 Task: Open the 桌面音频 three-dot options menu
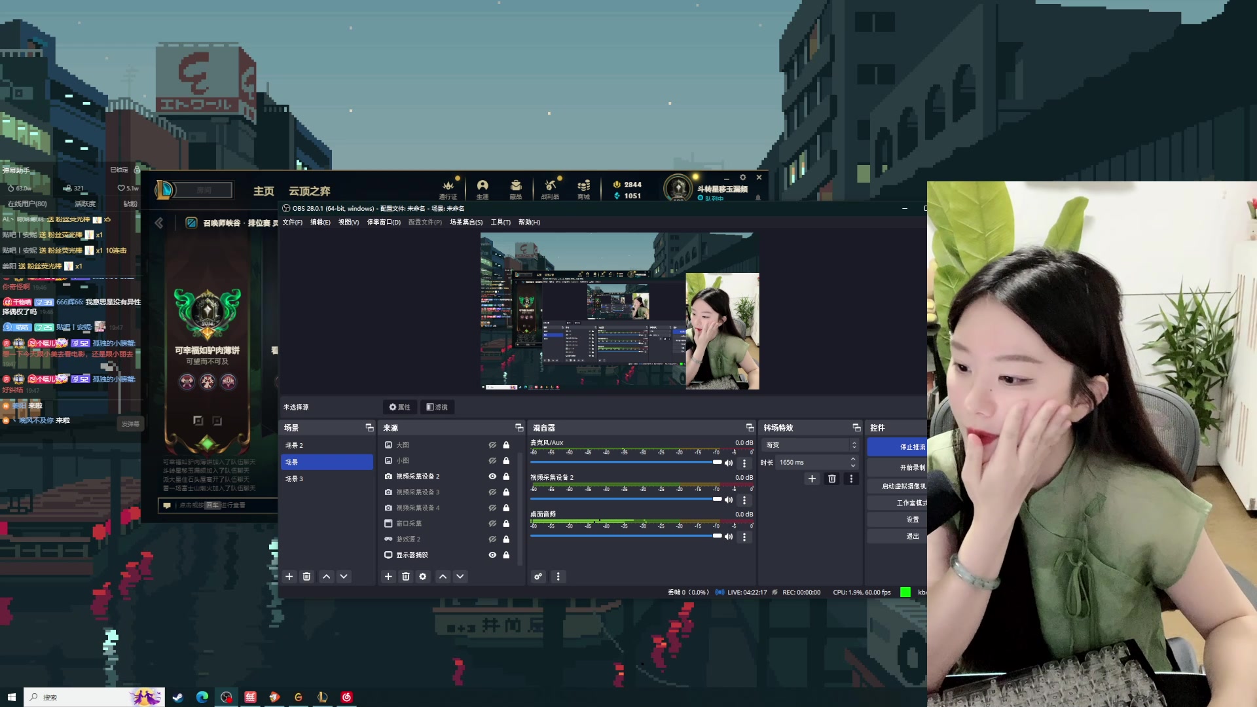click(x=744, y=537)
